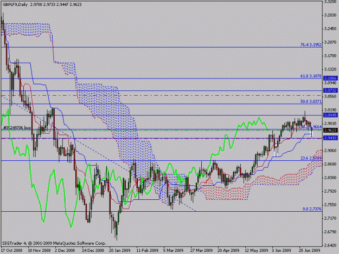Click the 3.2450 price axis value
Image resolution: width=339 pixels, height=254 pixels.
(330, 29)
